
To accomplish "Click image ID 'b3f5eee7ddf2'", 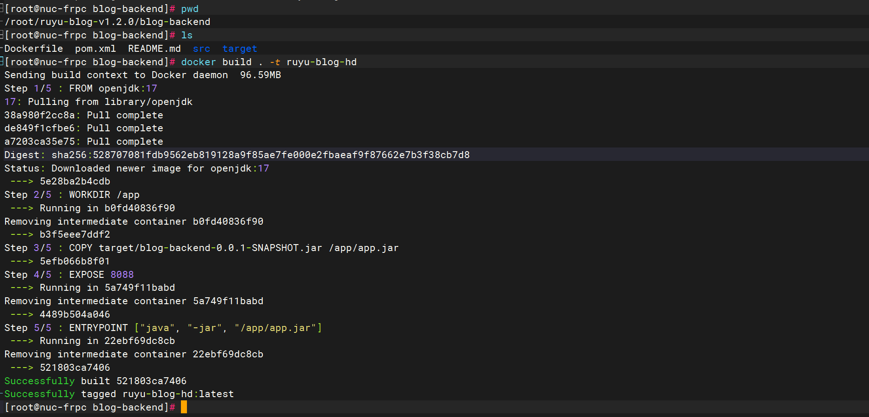I will coord(75,234).
